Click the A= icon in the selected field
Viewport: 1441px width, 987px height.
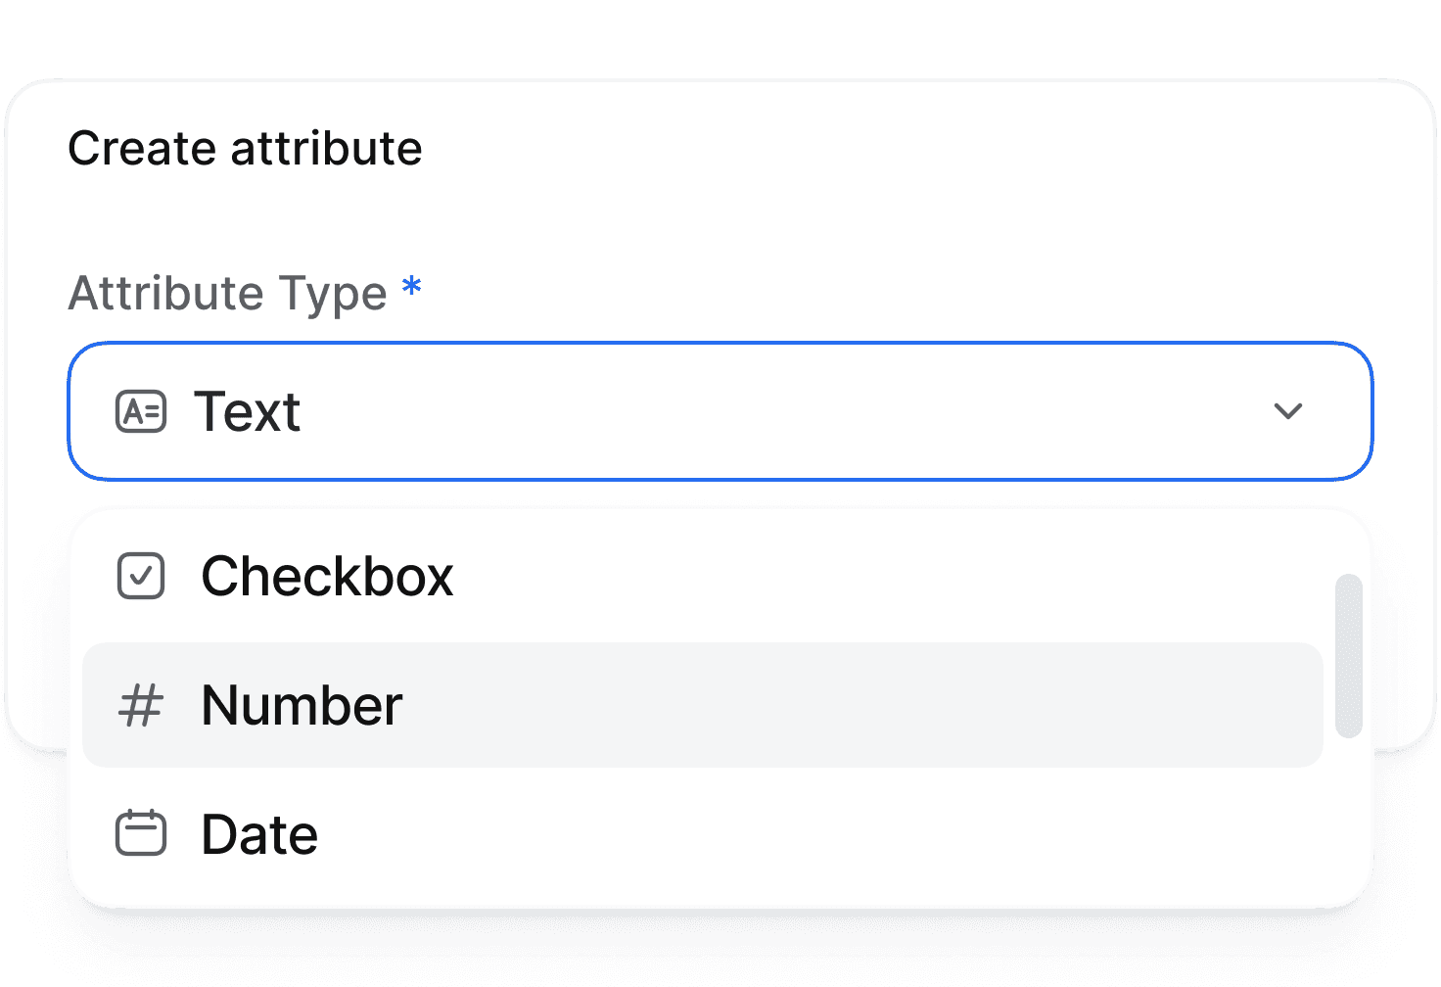point(141,411)
